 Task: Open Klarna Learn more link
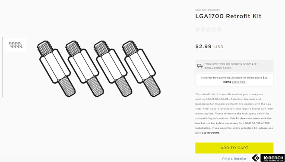click(239, 82)
